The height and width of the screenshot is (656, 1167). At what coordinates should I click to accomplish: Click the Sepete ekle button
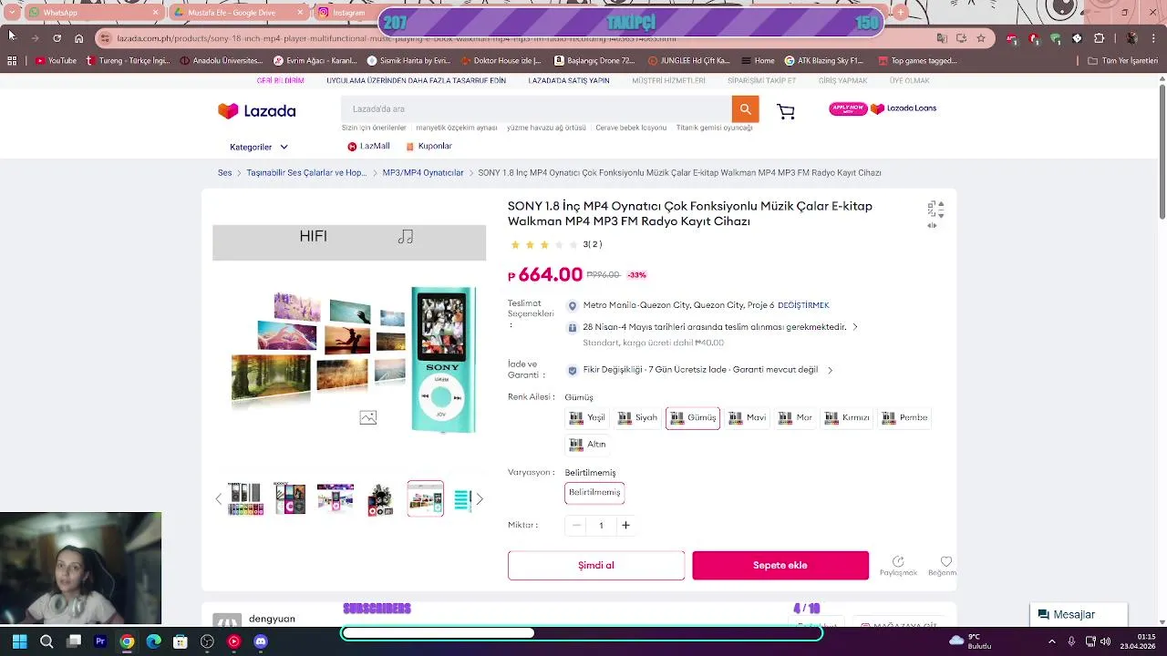point(780,565)
